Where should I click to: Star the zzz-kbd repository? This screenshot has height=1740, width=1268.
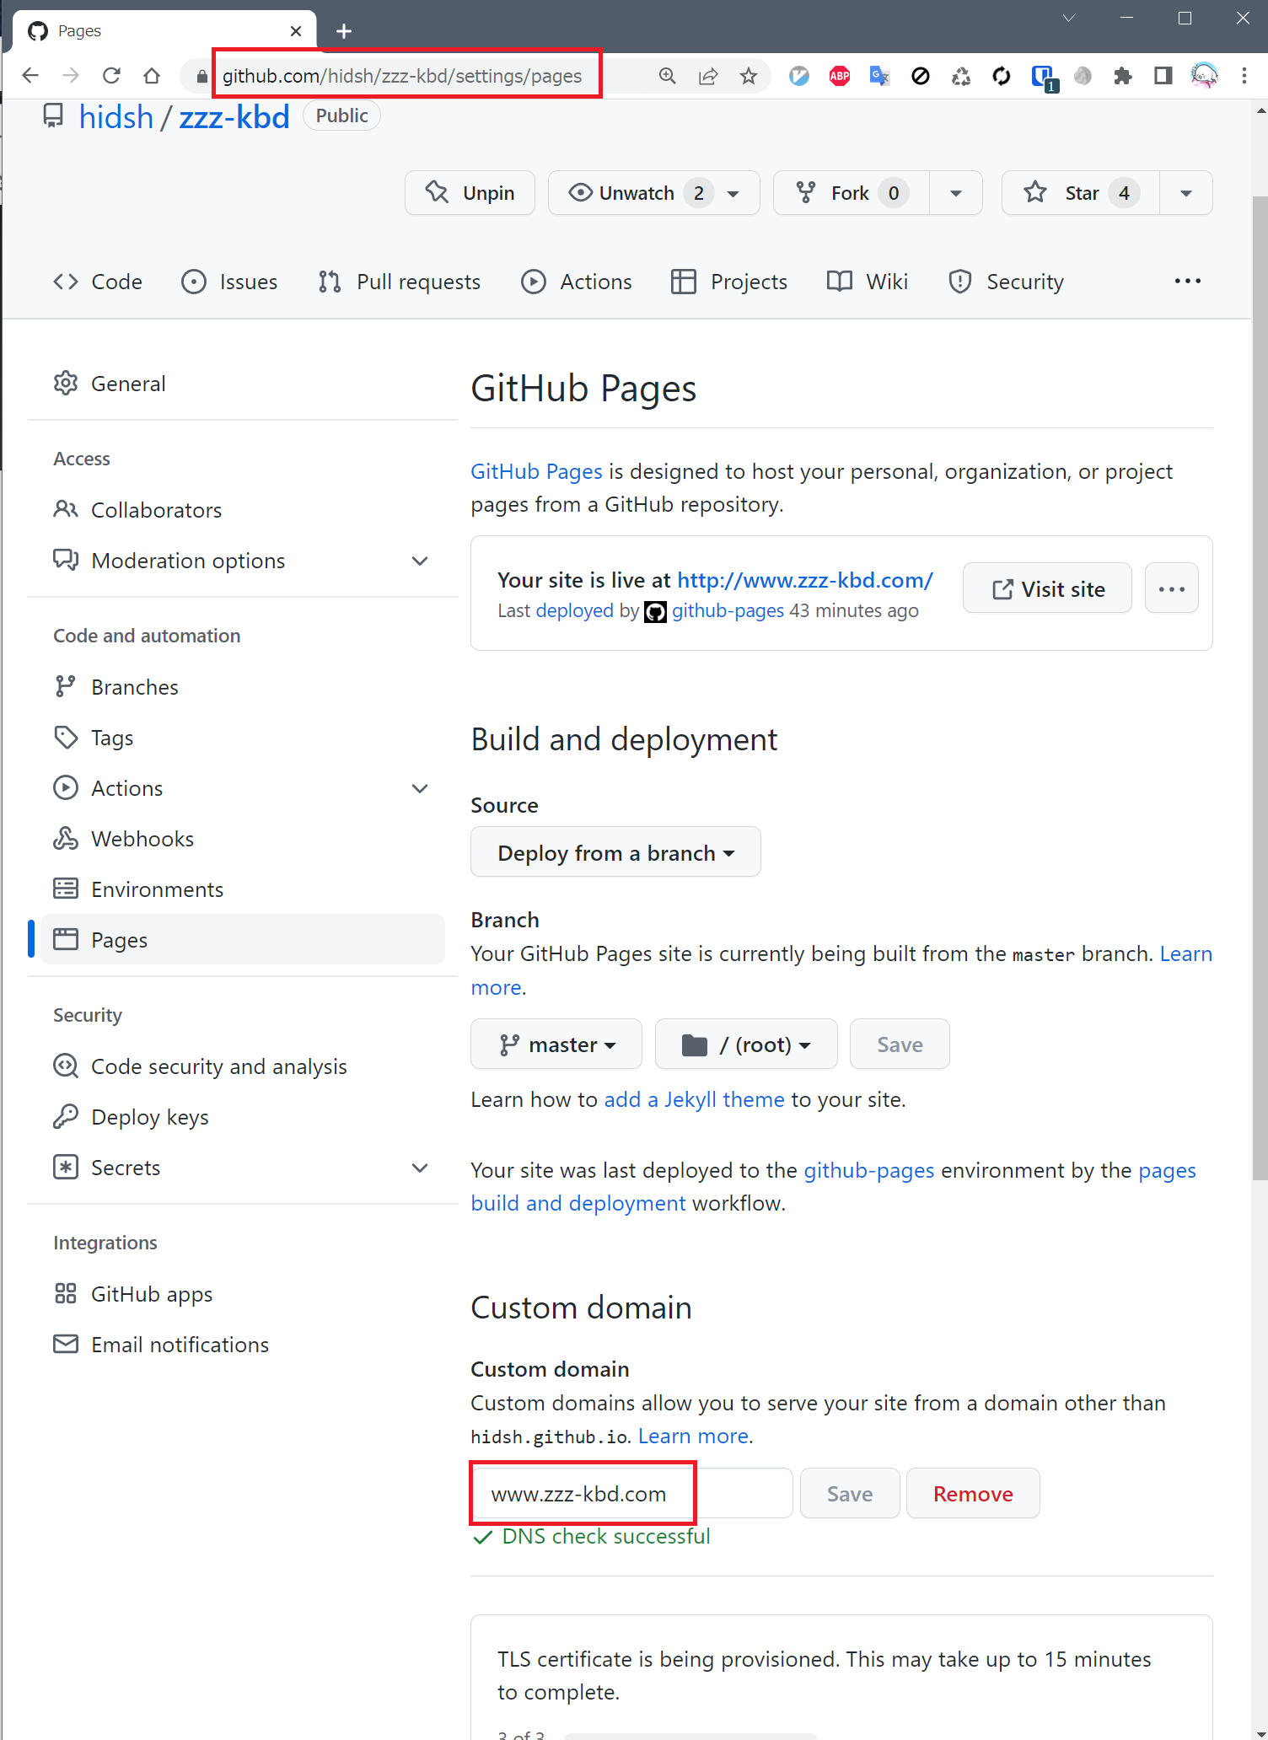tap(1081, 193)
